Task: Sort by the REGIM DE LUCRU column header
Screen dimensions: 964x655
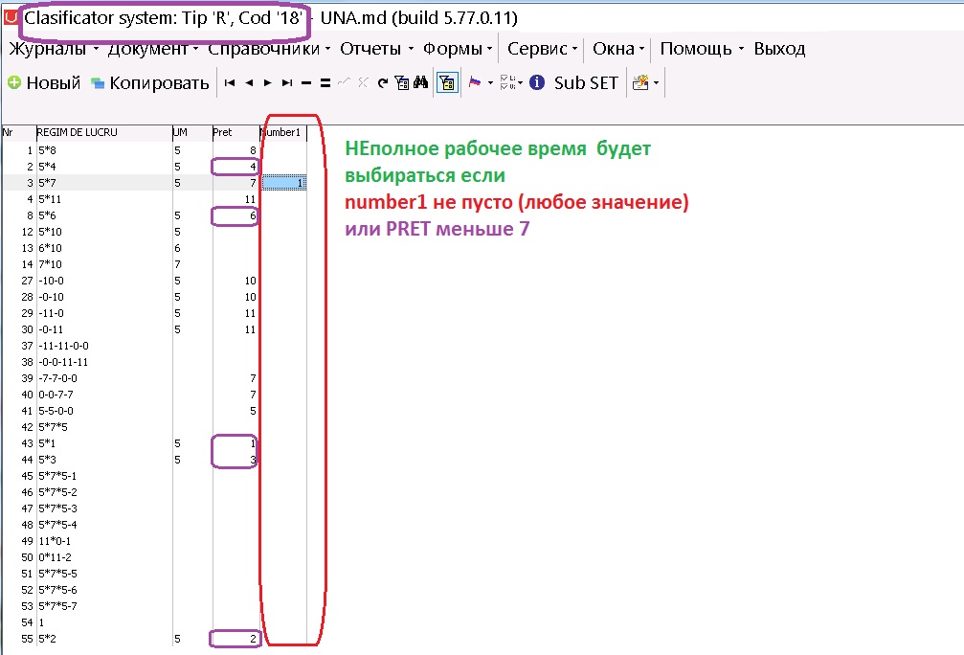Action: coord(104,132)
